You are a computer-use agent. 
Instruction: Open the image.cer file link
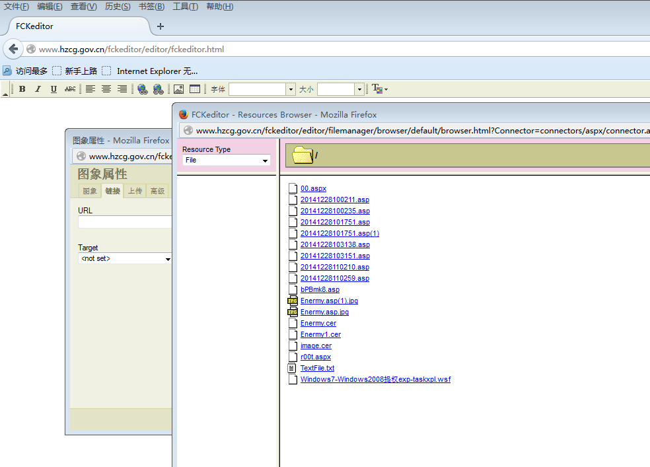click(x=316, y=345)
